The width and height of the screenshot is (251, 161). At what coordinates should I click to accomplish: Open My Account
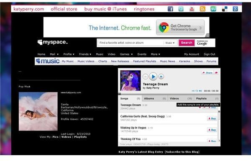point(192,54)
